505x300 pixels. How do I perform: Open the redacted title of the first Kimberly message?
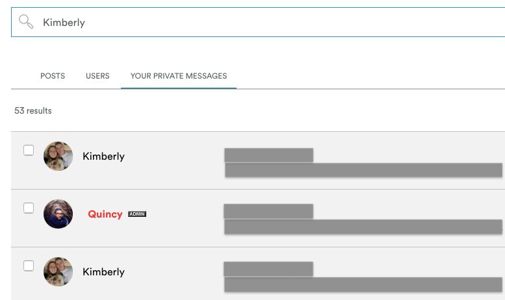pyautogui.click(x=268, y=155)
